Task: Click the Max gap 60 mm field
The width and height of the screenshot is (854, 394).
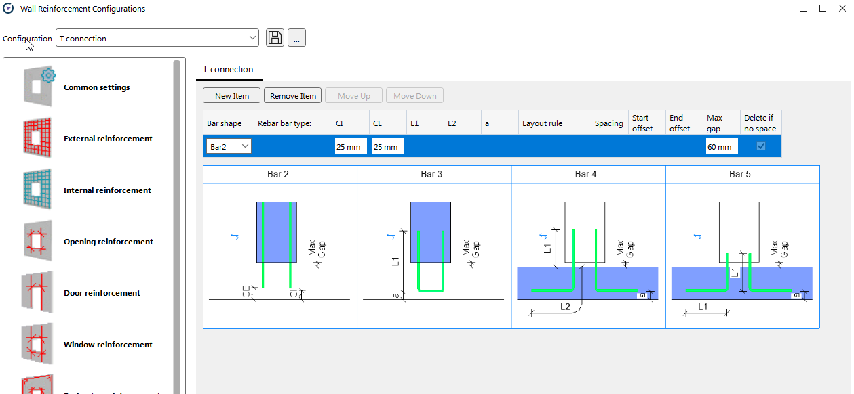Action: click(x=722, y=146)
